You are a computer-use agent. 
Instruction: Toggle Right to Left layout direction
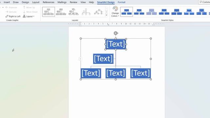(x=13, y=16)
